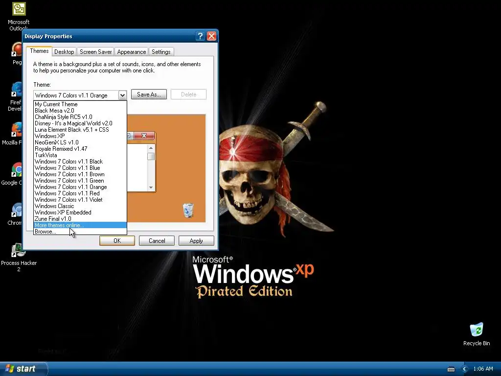Viewport: 501px width, 376px height.
Task: Choose Windows 7 Colors v1.1 Orange in list
Action: coord(80,187)
